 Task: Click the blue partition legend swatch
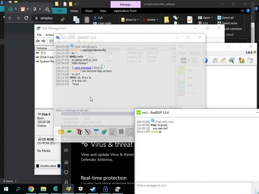pos(59,166)
